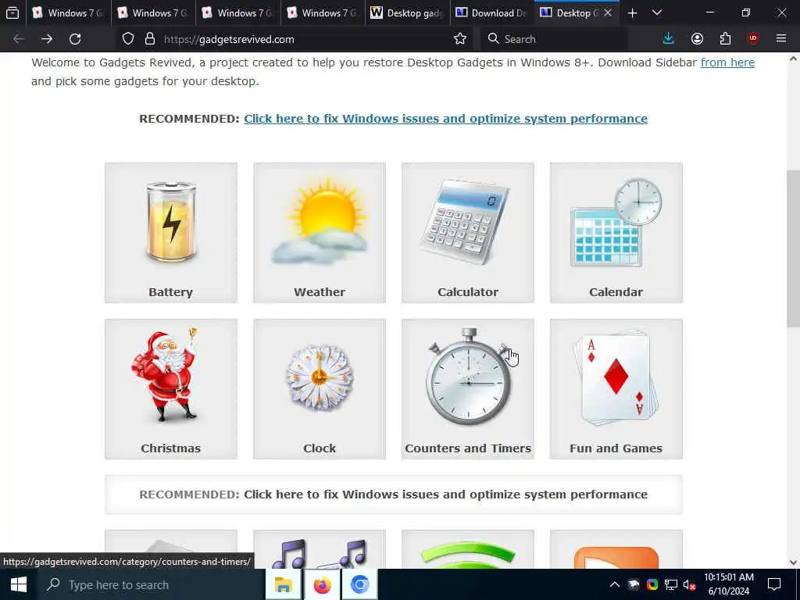The image size is (800, 600).
Task: Click the top underlined fix Windows issues link
Action: pyautogui.click(x=445, y=119)
